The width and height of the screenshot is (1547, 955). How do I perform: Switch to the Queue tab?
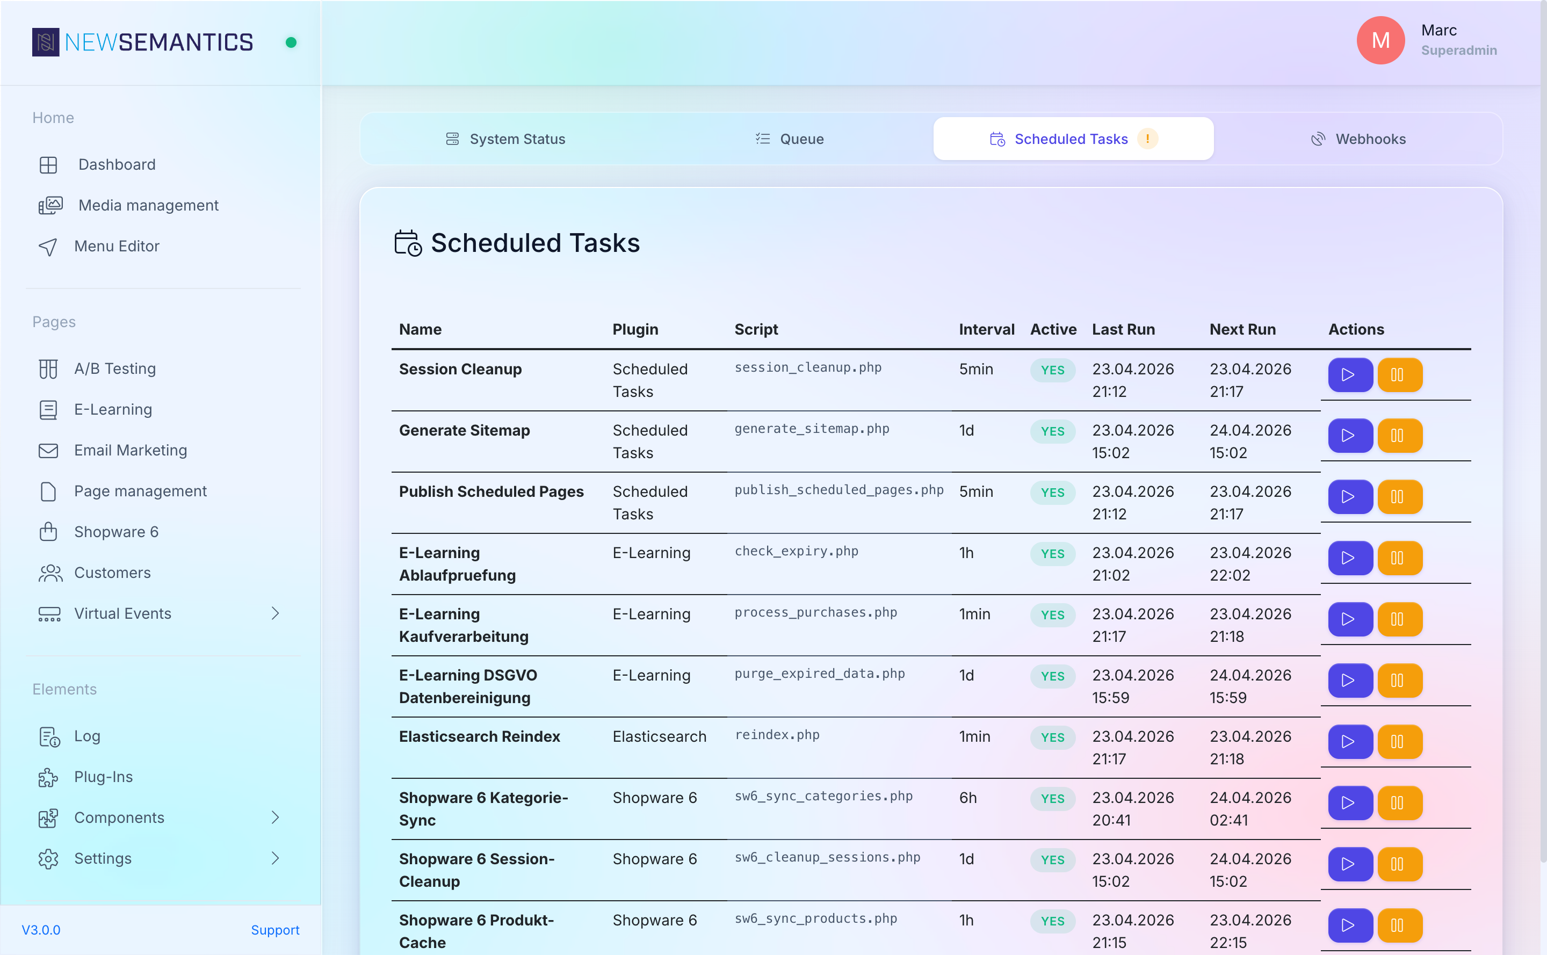(x=790, y=139)
